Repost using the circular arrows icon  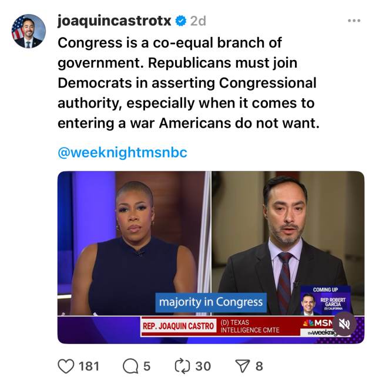point(183,366)
